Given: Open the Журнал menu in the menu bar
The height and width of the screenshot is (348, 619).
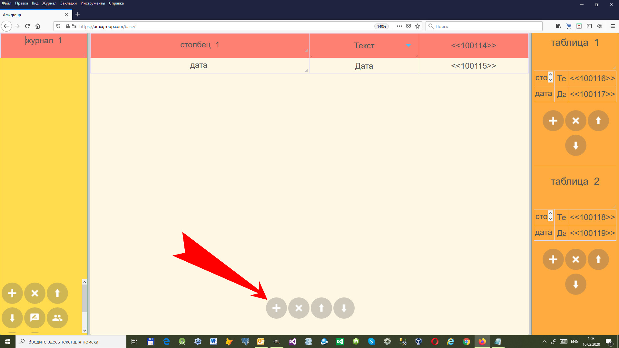Looking at the screenshot, I should 49,3.
